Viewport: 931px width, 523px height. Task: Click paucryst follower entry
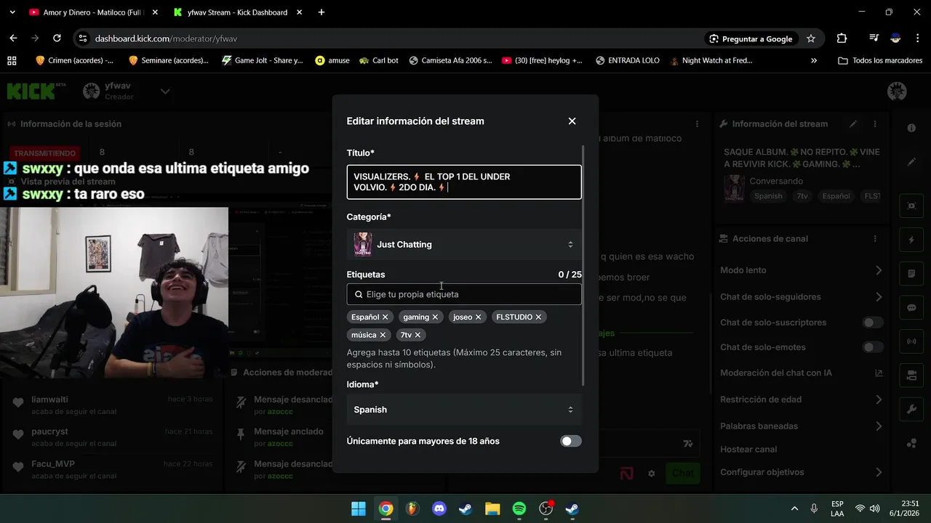coord(111,437)
